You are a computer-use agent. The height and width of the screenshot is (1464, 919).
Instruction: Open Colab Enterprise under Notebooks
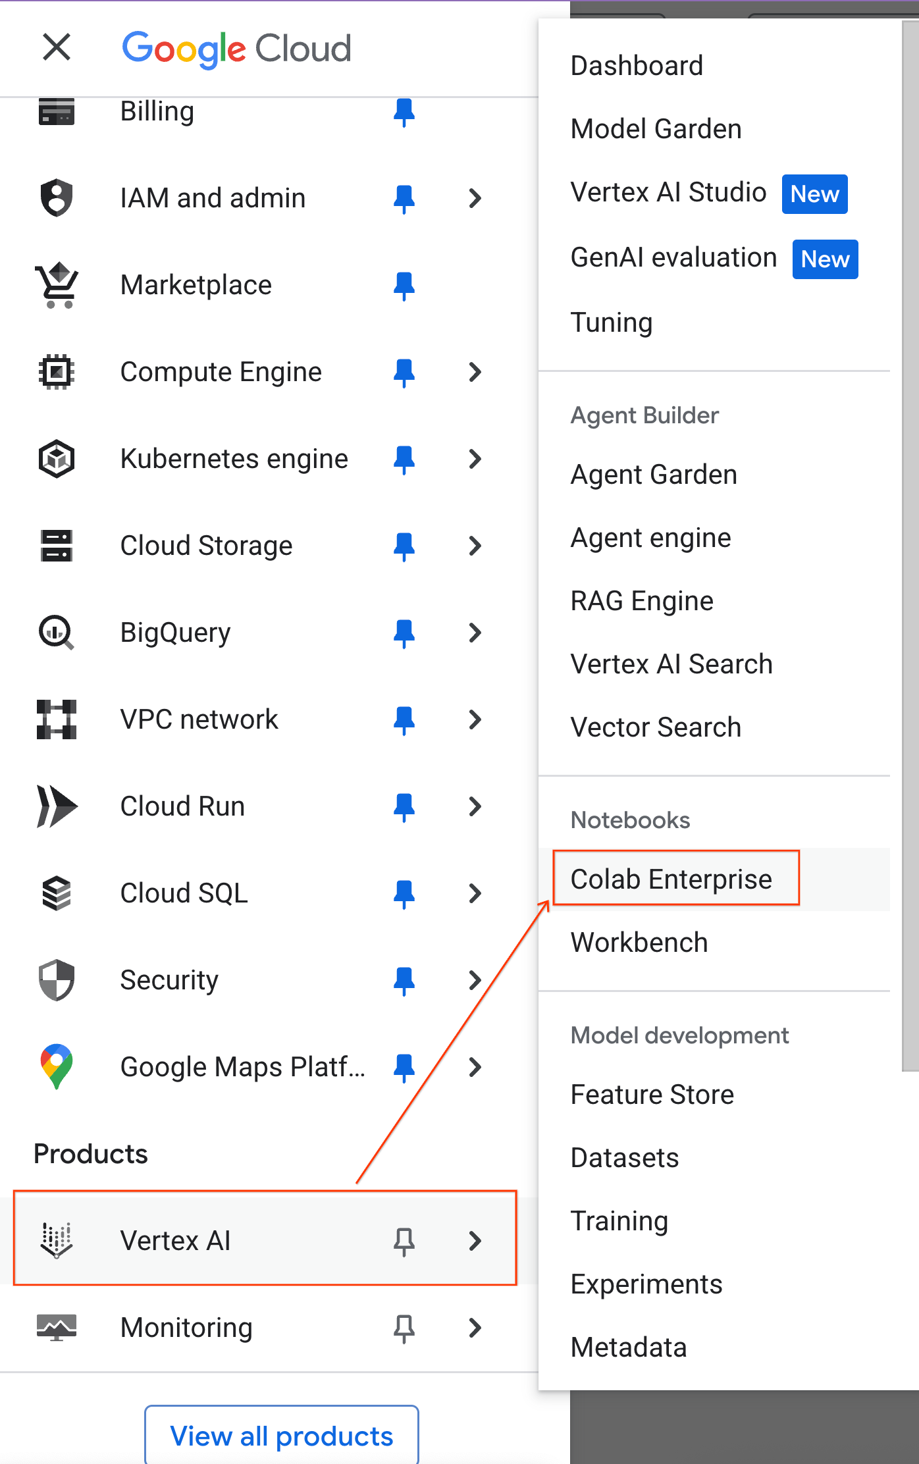[671, 878]
